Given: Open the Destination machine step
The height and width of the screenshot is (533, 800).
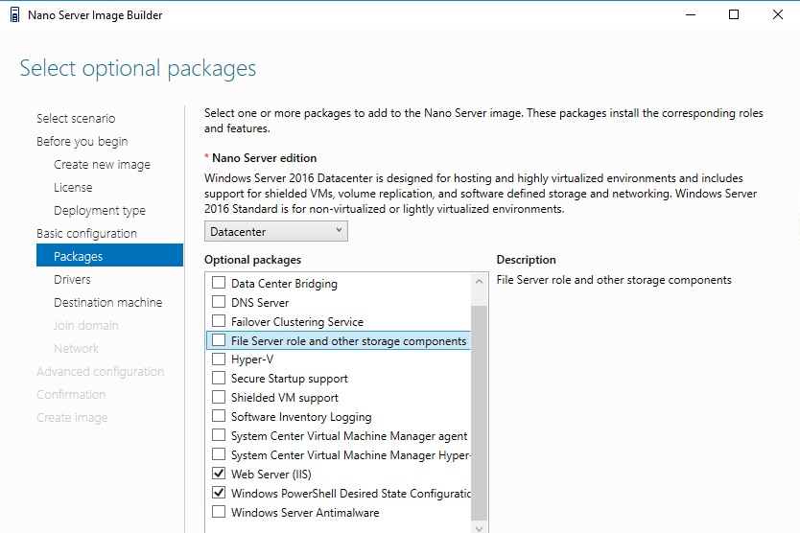Looking at the screenshot, I should pyautogui.click(x=108, y=303).
